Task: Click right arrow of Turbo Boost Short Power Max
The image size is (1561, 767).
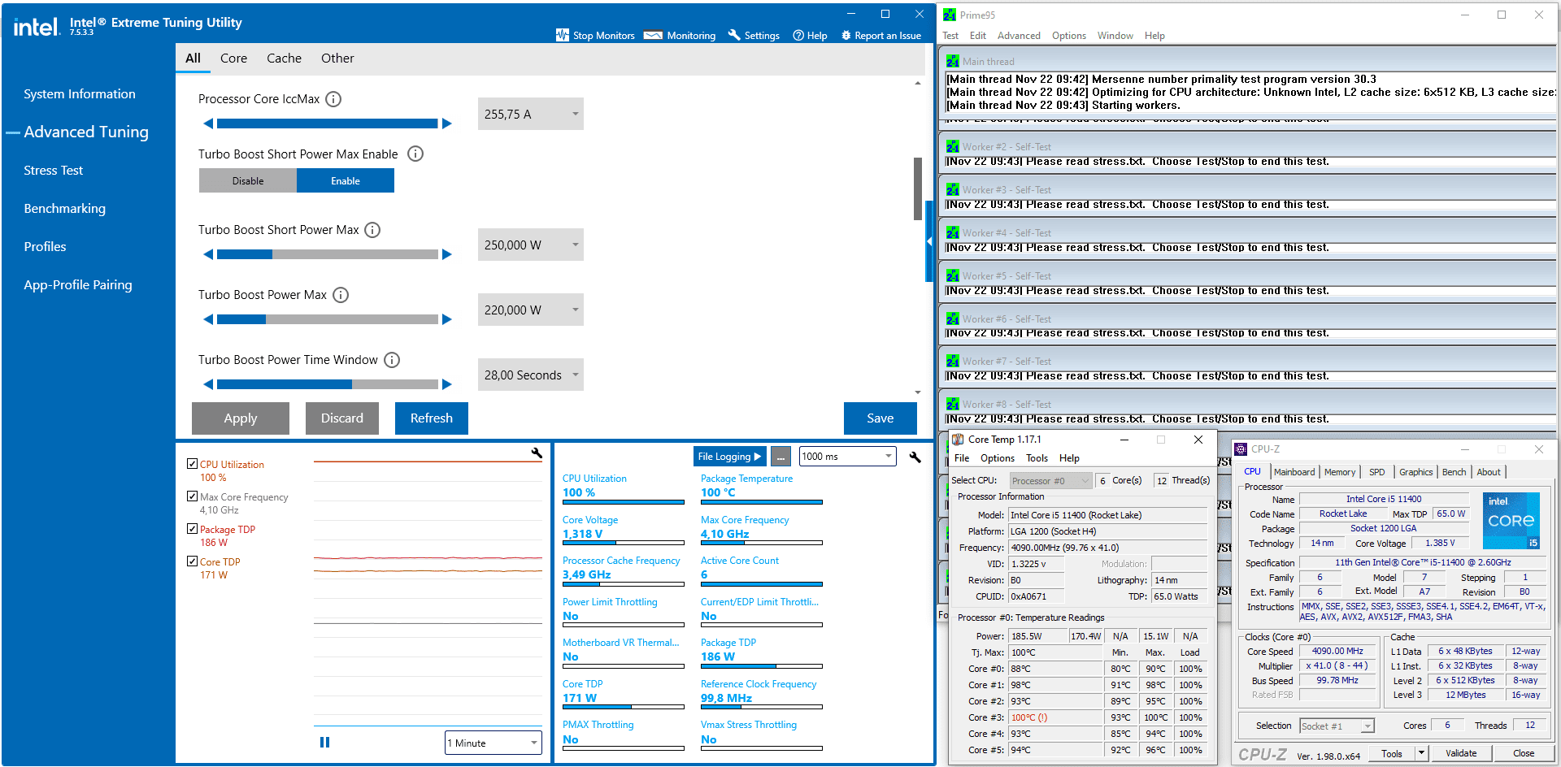Action: 446,254
